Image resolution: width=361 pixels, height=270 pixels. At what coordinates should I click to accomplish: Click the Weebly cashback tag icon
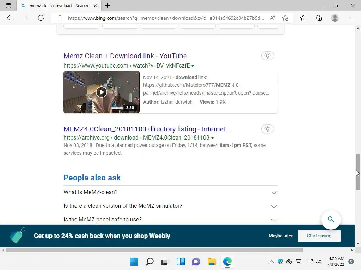tap(18, 236)
